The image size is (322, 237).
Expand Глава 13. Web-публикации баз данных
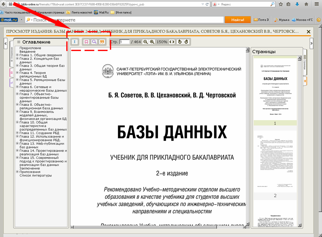17,144
